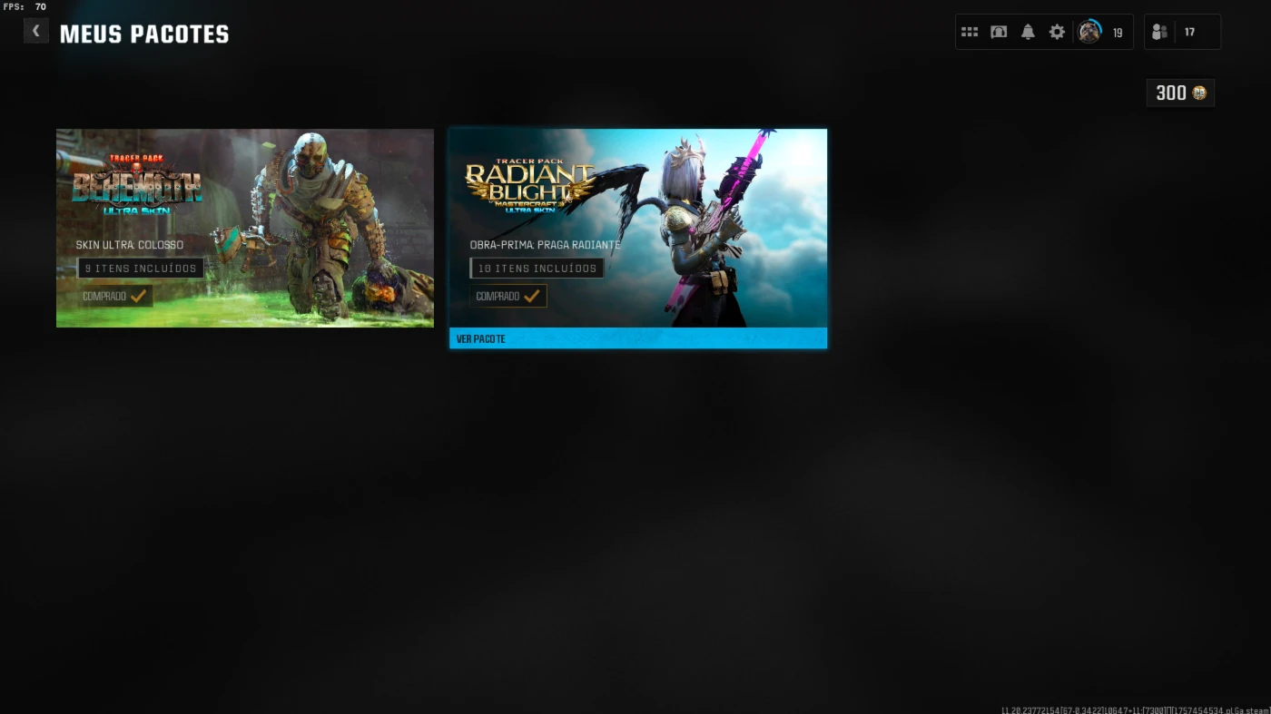Open the player profile avatar

(1089, 32)
